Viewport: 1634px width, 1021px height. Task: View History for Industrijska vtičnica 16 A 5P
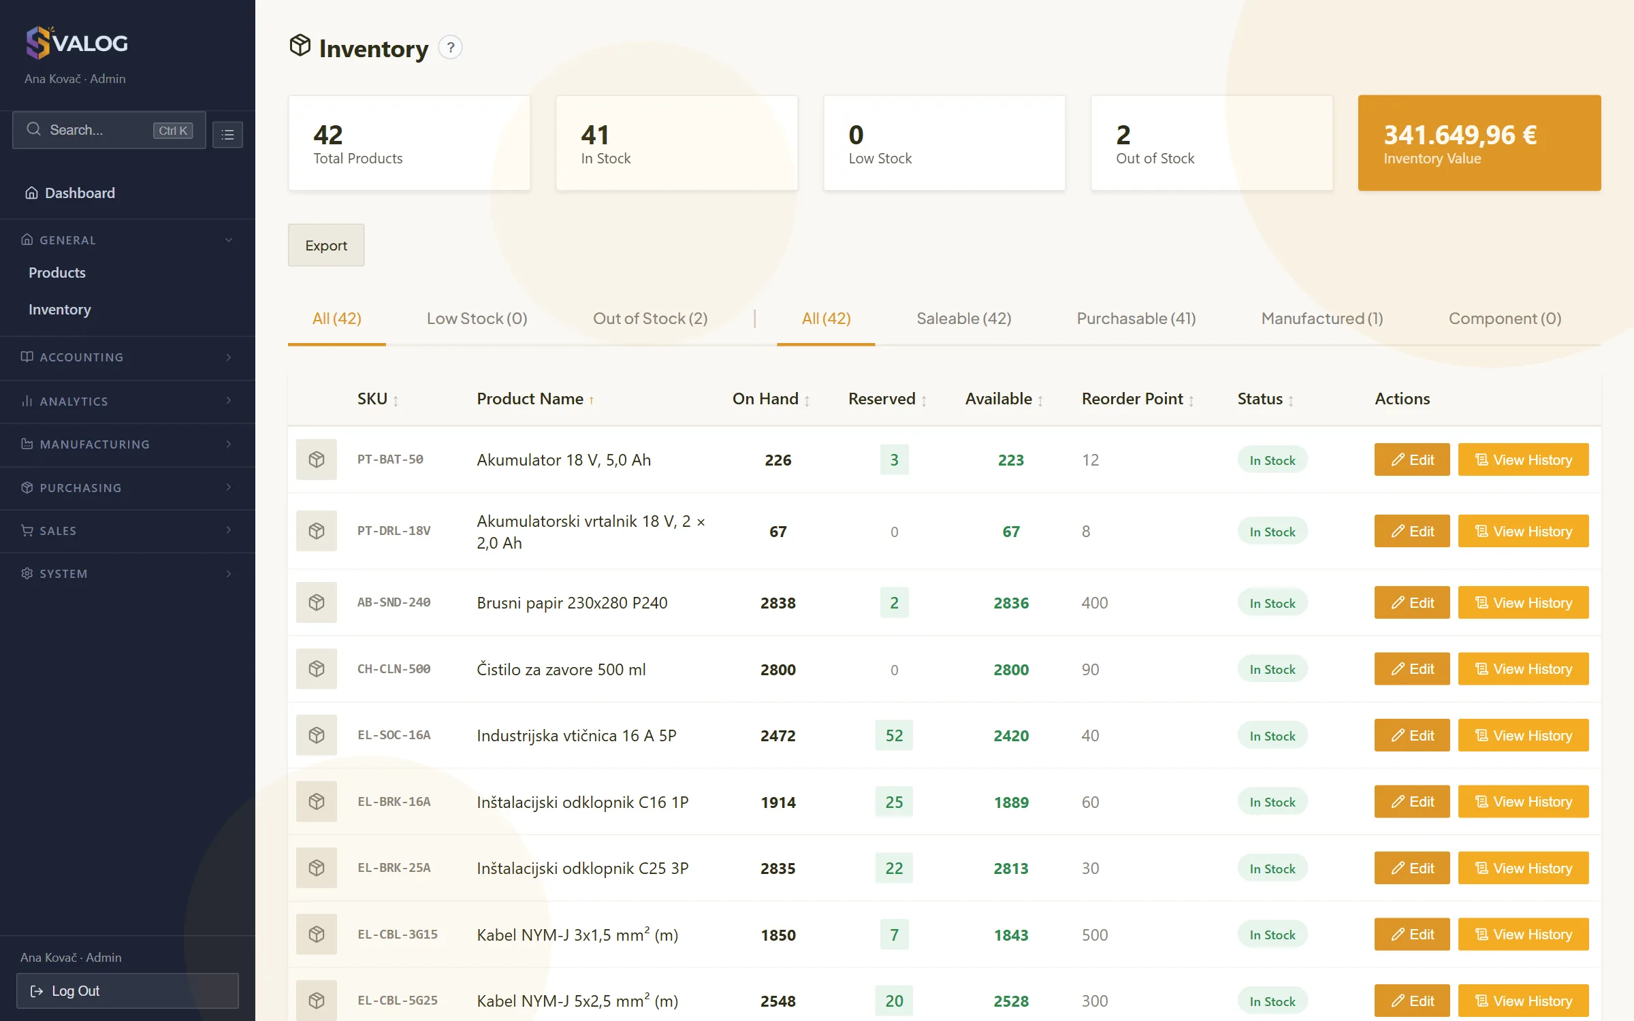click(1523, 735)
